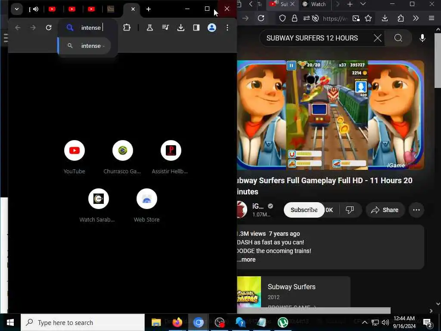Switch to the second YouTube tab in Chrome
The image size is (441, 331).
[72, 9]
